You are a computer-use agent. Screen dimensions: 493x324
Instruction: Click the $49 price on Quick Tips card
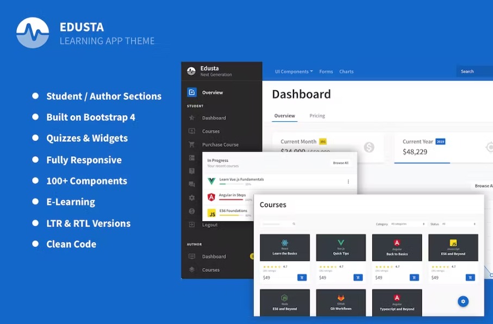pos(322,277)
